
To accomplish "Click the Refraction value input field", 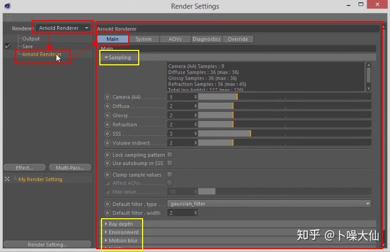I will [181, 125].
